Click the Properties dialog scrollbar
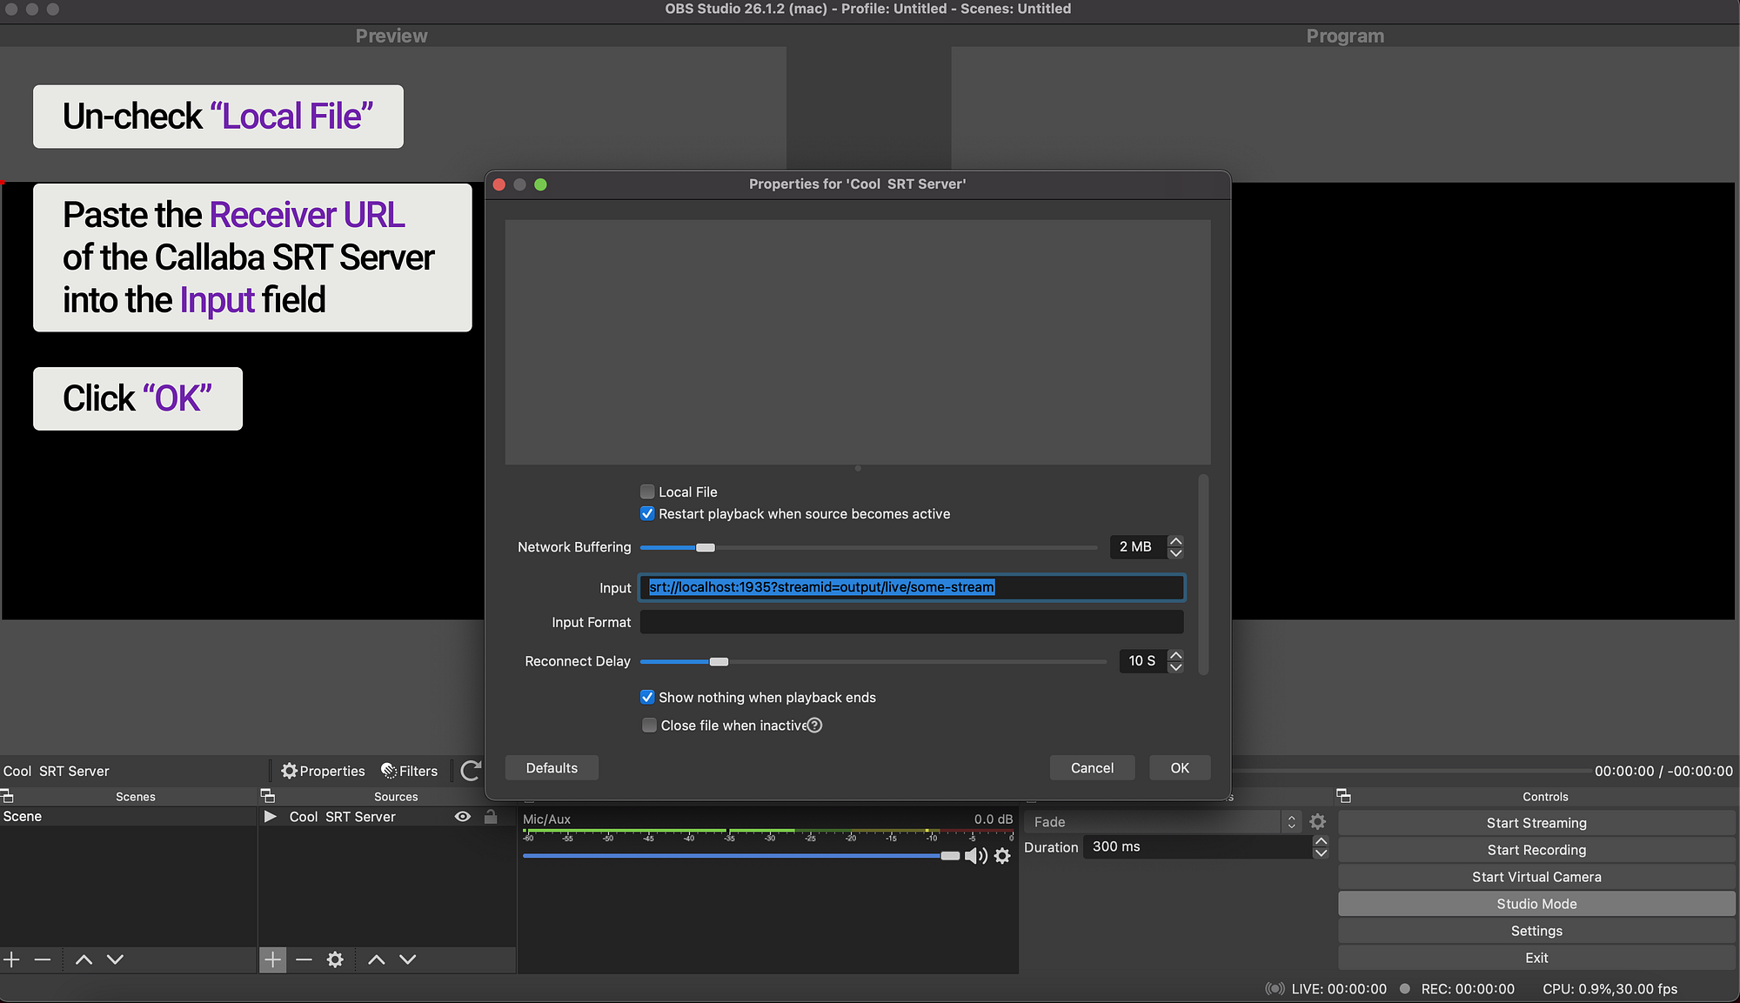 tap(1204, 574)
